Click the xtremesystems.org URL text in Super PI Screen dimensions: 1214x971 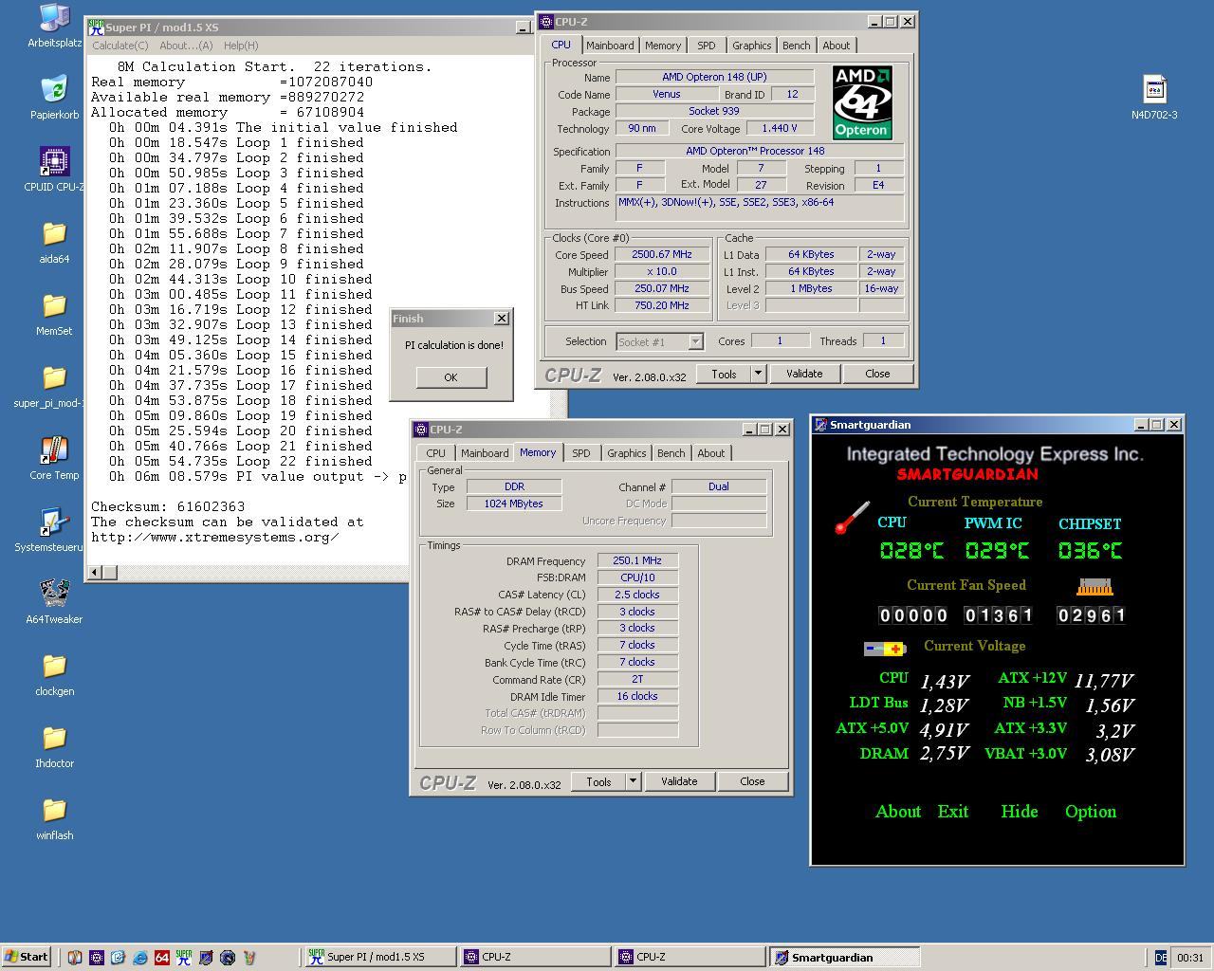pyautogui.click(x=214, y=537)
